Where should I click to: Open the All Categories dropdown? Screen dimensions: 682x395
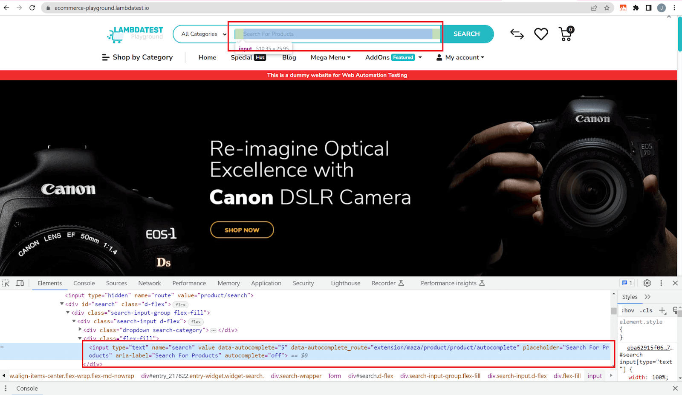point(203,34)
